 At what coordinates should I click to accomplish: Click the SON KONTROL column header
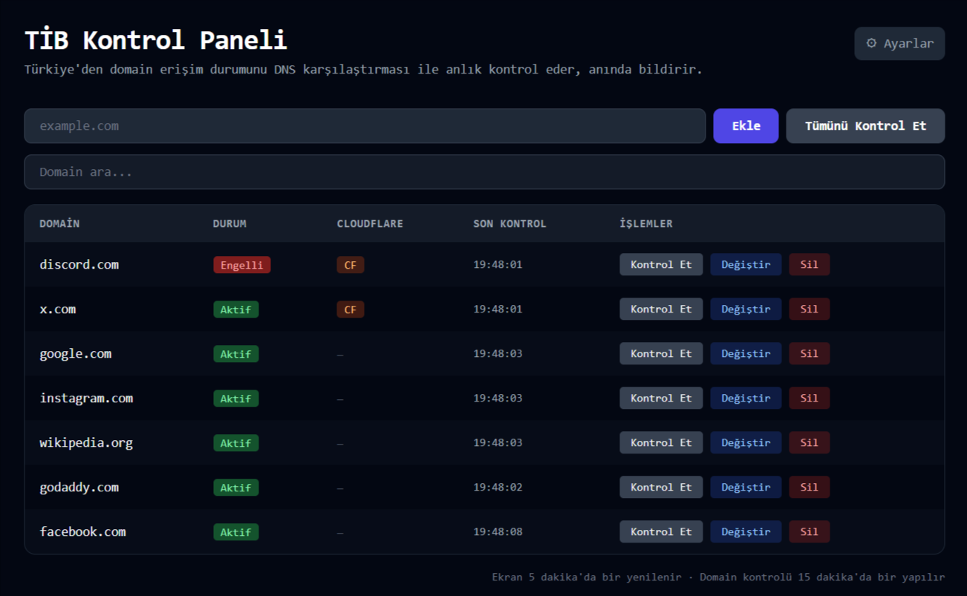click(x=509, y=223)
